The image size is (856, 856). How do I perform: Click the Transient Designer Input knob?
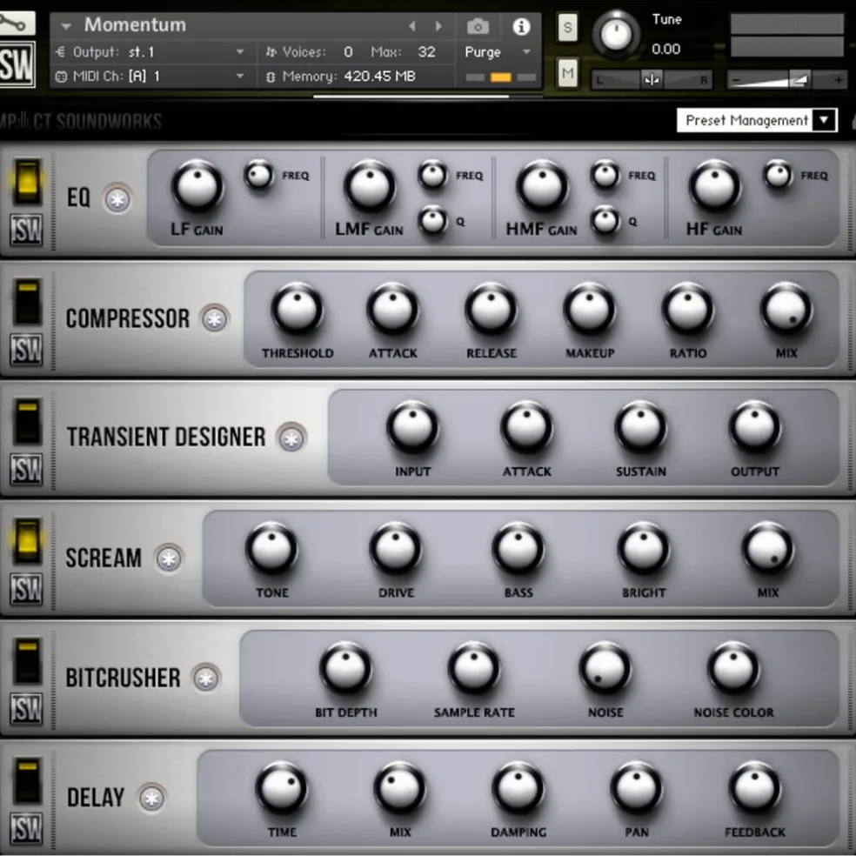412,428
